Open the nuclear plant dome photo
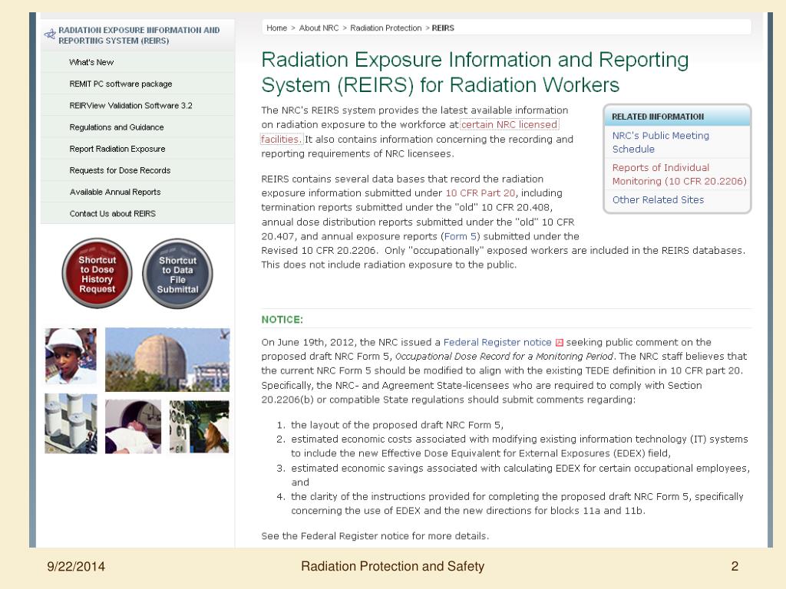786x589 pixels. [167, 359]
